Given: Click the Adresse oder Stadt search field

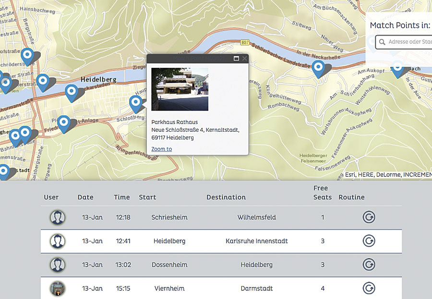Looking at the screenshot, I should [408, 42].
